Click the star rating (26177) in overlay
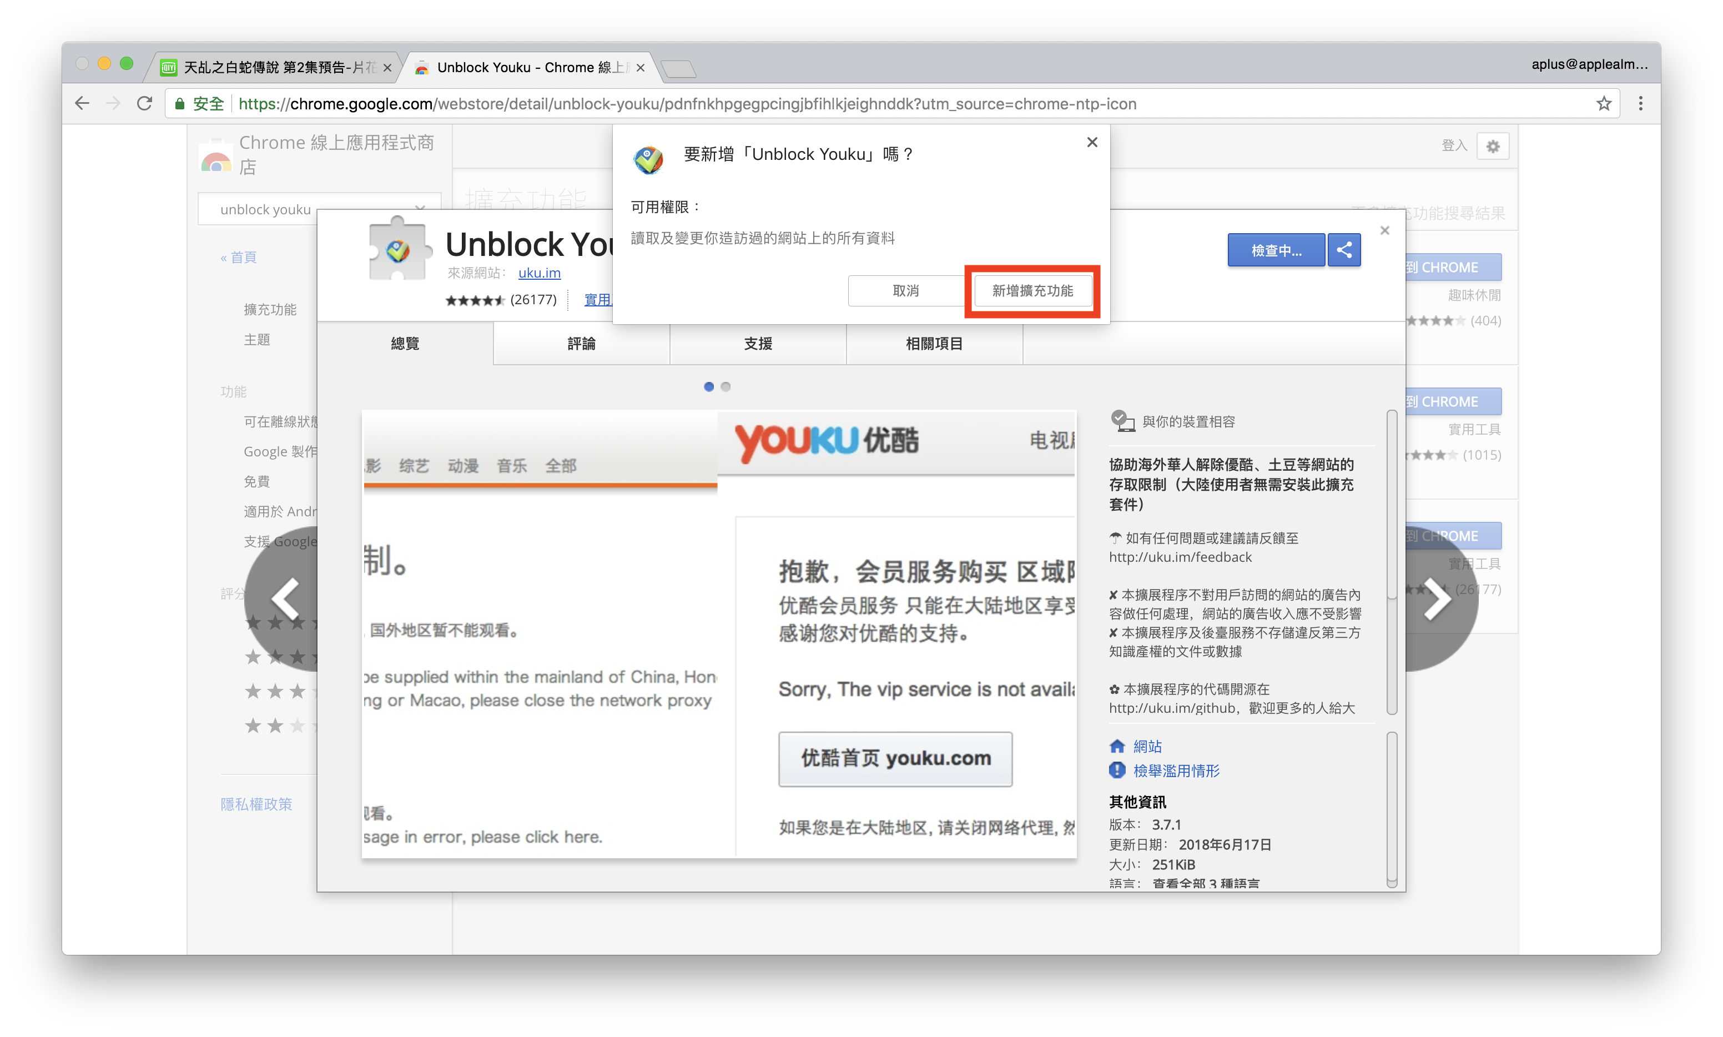Viewport: 1723px width, 1037px height. click(500, 300)
